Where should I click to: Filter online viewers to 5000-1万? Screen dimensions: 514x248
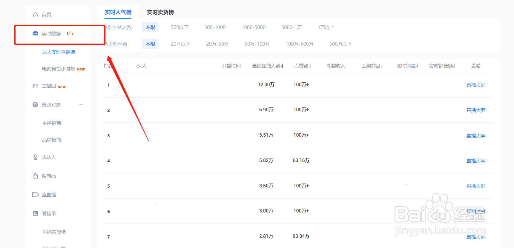pos(291,27)
